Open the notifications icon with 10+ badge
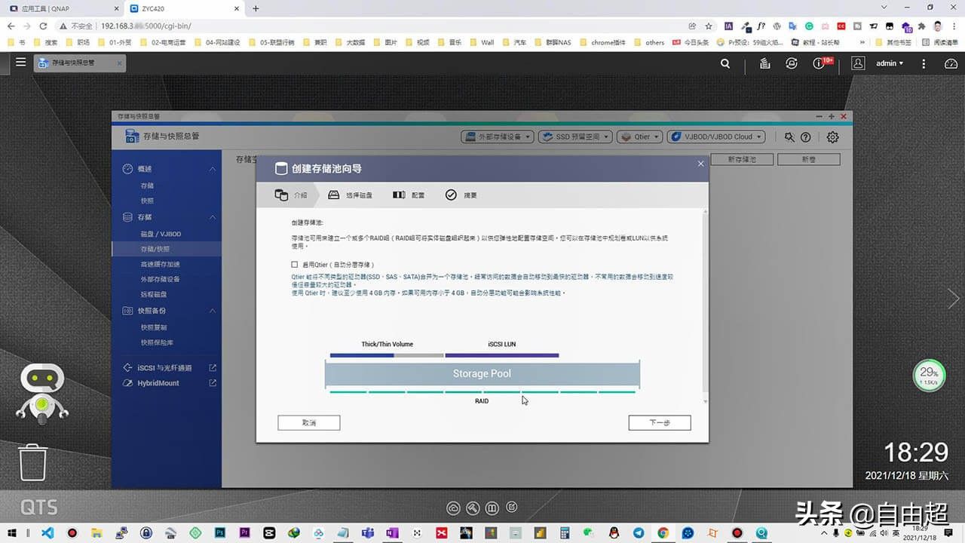Screen dimensions: 965x543 point(820,63)
